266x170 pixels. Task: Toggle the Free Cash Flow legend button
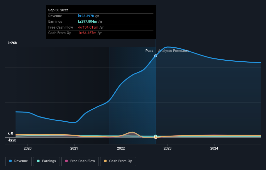pos(80,161)
